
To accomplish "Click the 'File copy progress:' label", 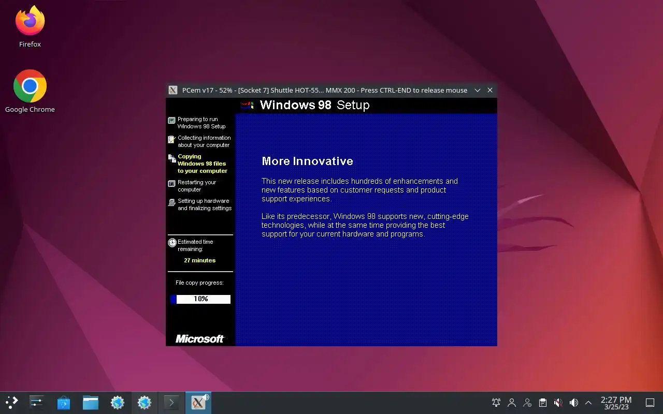I will (x=199, y=283).
